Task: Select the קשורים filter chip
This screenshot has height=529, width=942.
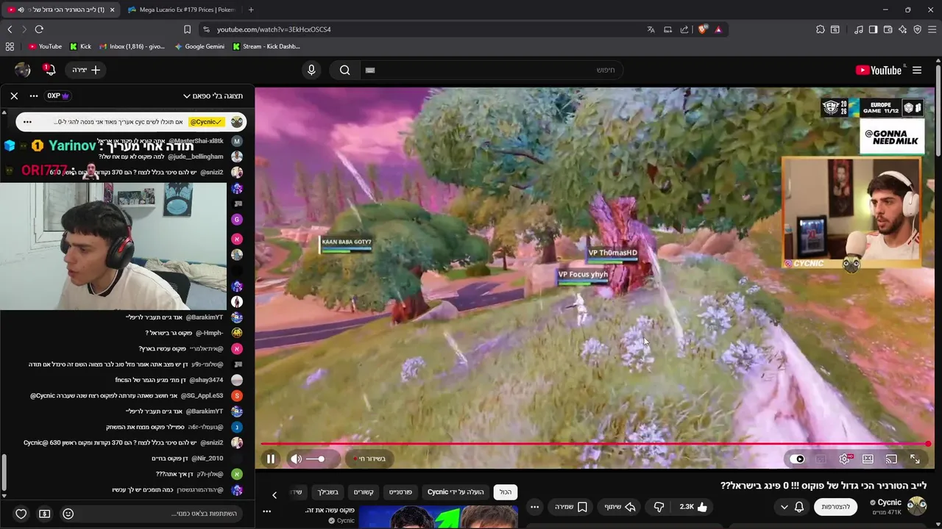Action: tap(364, 492)
